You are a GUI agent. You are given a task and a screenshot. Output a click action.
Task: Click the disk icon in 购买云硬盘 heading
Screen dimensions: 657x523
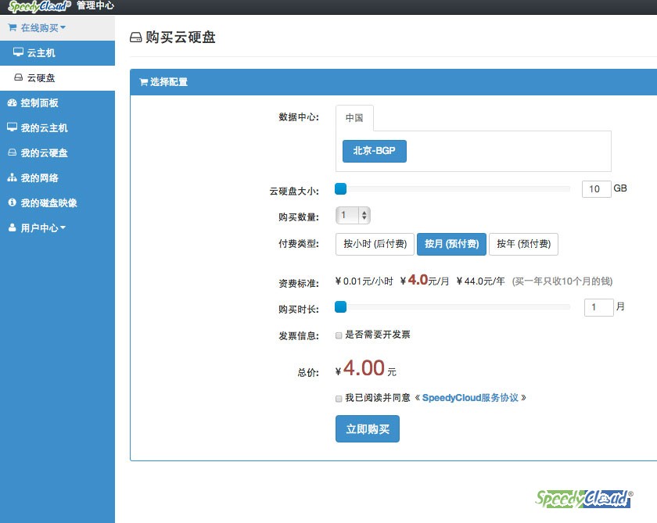click(136, 38)
